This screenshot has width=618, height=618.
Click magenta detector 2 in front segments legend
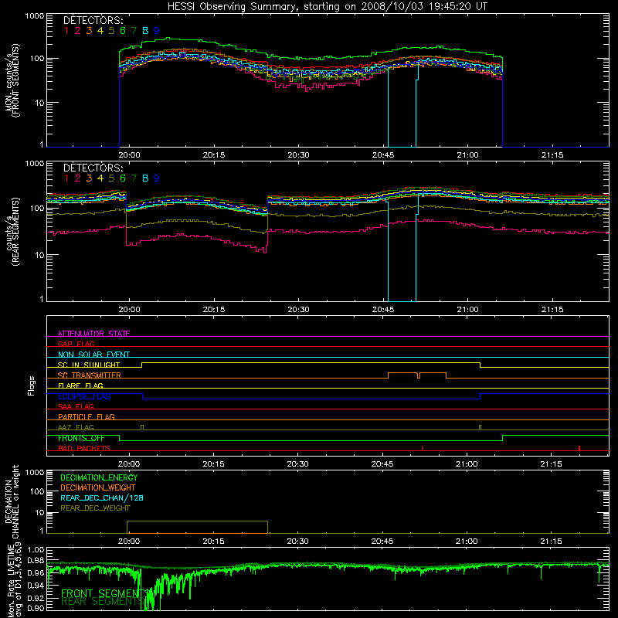pos(78,31)
